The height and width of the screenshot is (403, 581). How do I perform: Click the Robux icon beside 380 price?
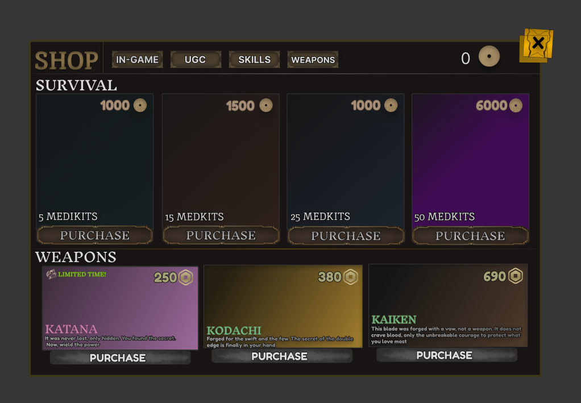[351, 277]
